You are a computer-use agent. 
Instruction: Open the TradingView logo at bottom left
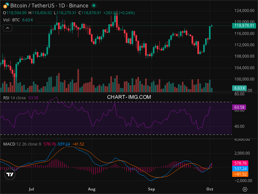[10, 175]
